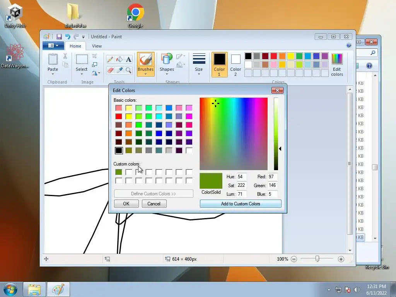Click the Redo arrow in title bar
396x297 pixels.
[76, 37]
